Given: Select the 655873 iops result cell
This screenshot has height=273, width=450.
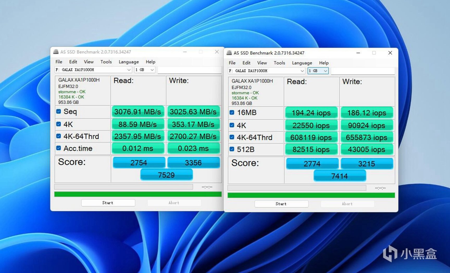Looking at the screenshot, I should pos(367,137).
